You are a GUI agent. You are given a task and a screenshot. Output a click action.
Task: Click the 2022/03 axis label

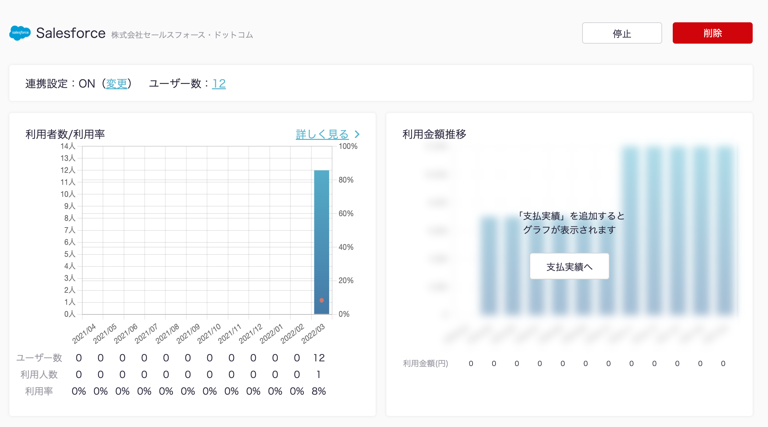[x=313, y=334]
